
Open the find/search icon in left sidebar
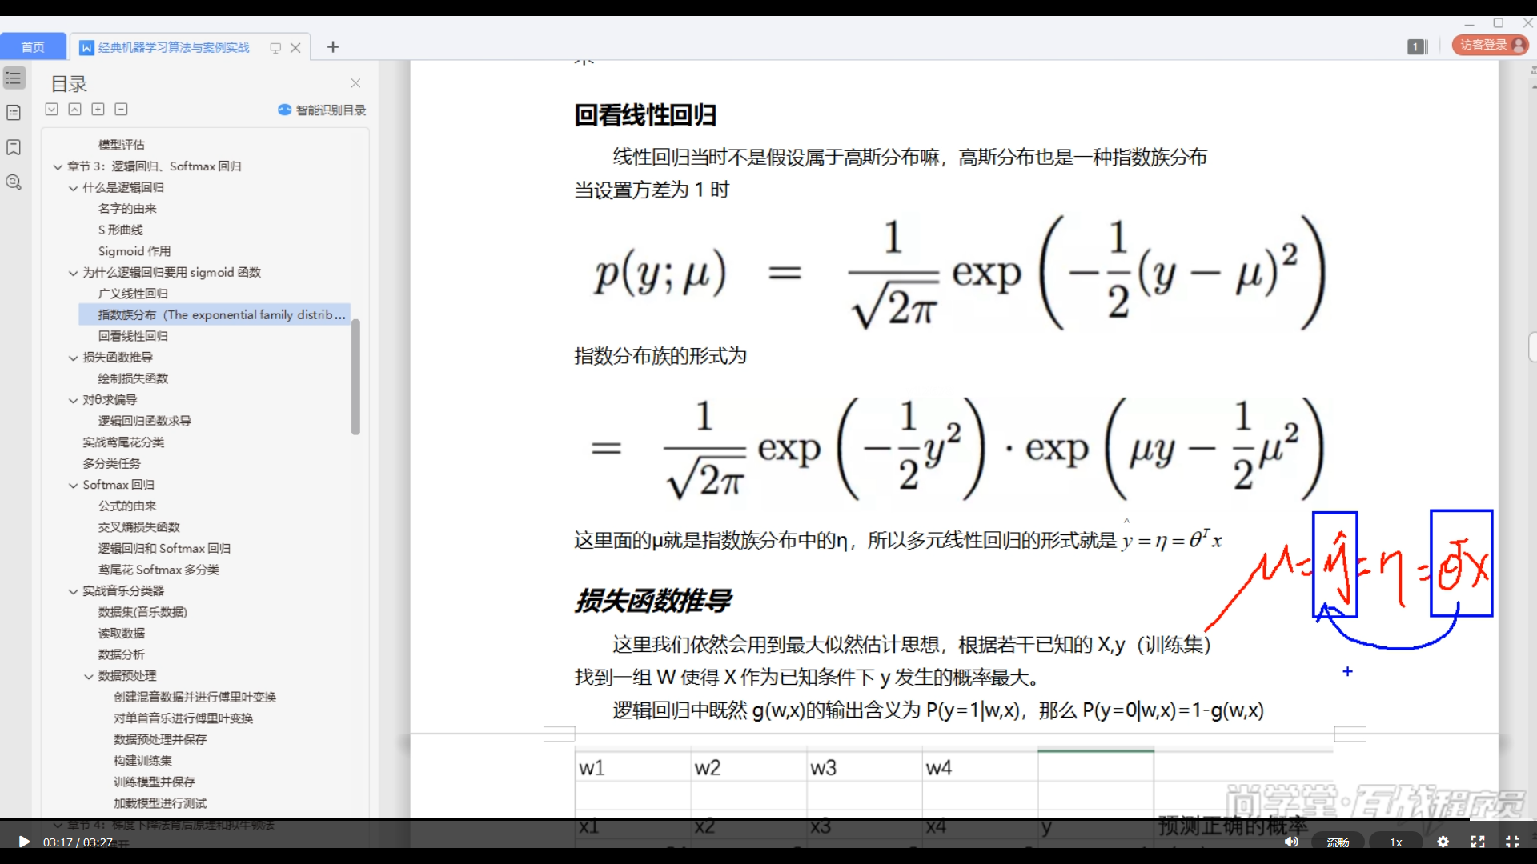[14, 182]
